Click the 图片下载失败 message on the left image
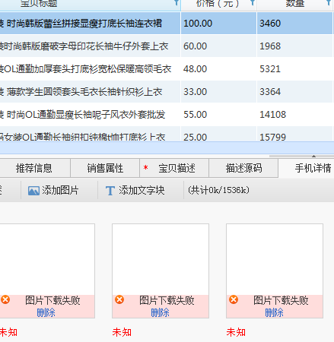Screen dimensions: 334x342 [x=52, y=300]
